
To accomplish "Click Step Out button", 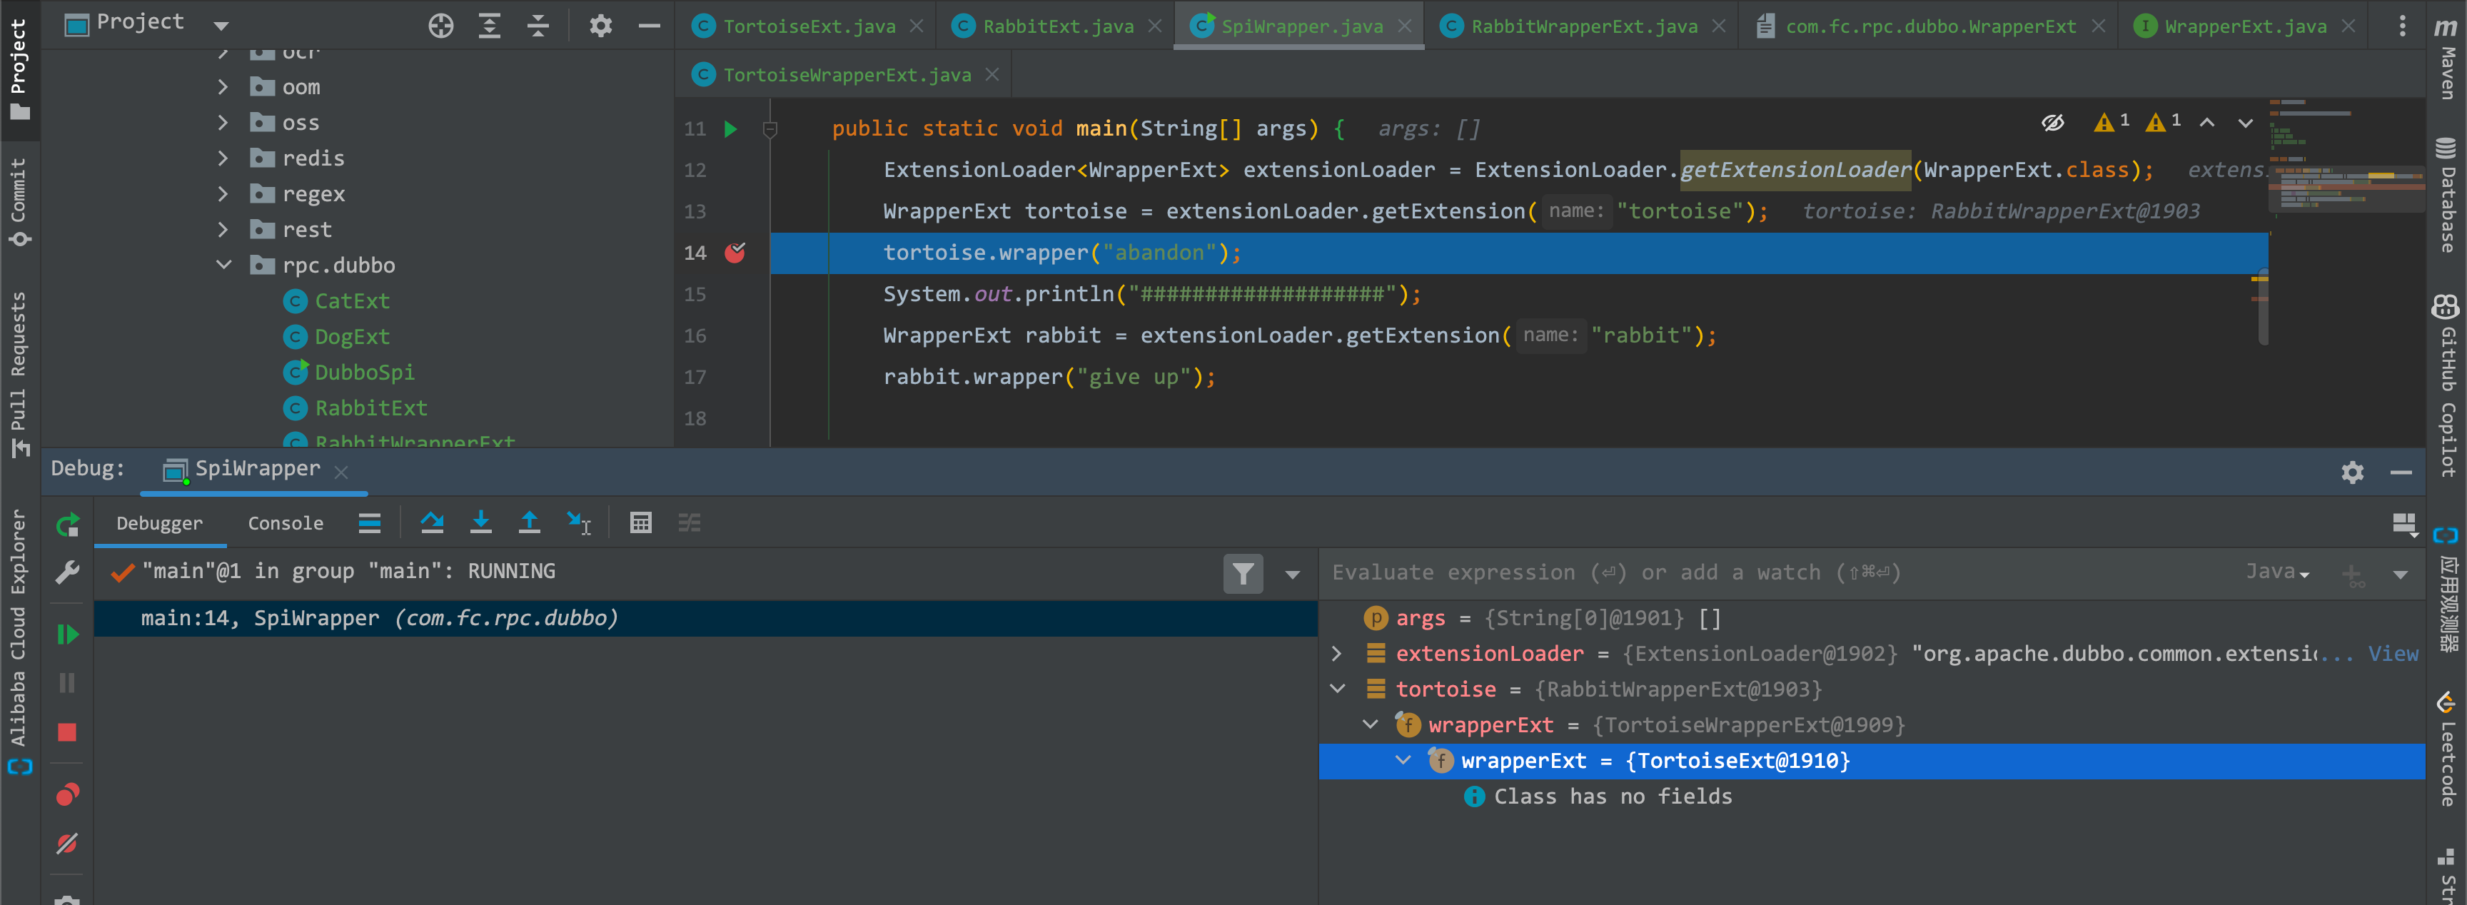I will (529, 523).
